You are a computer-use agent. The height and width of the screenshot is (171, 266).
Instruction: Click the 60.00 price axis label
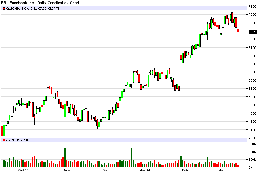pyautogui.click(x=253, y=64)
